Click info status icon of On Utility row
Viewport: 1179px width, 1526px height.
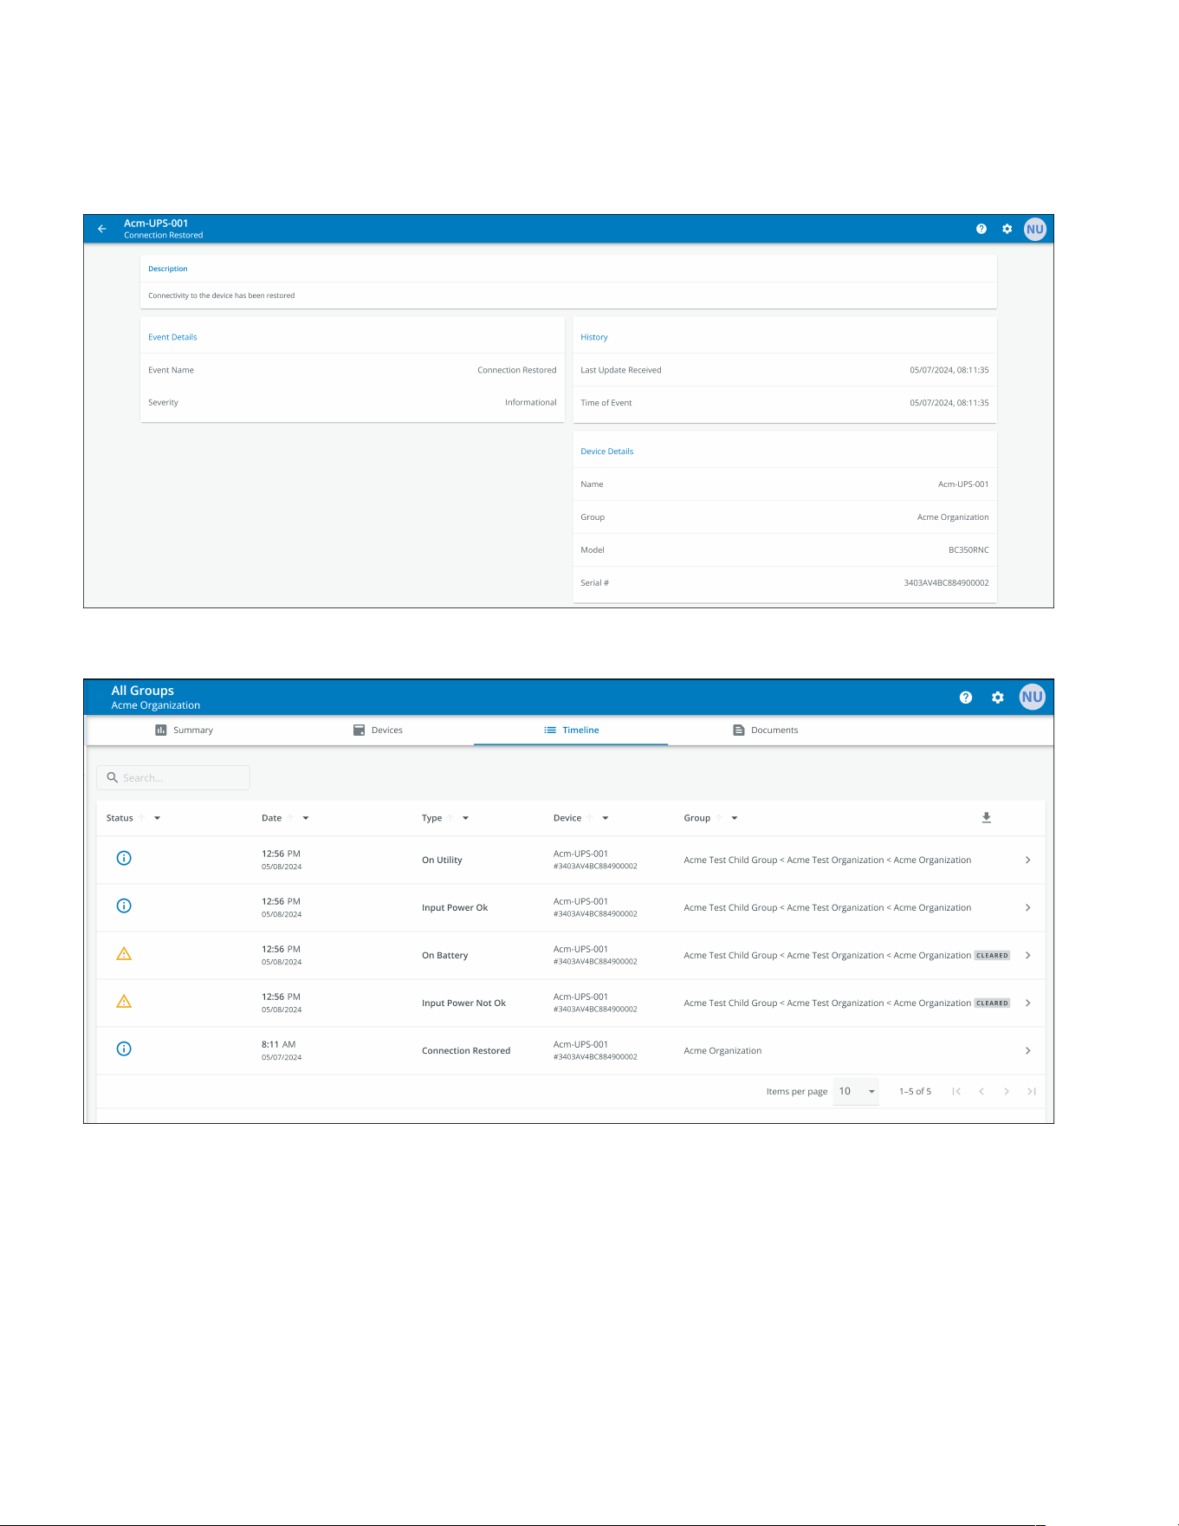click(x=124, y=858)
